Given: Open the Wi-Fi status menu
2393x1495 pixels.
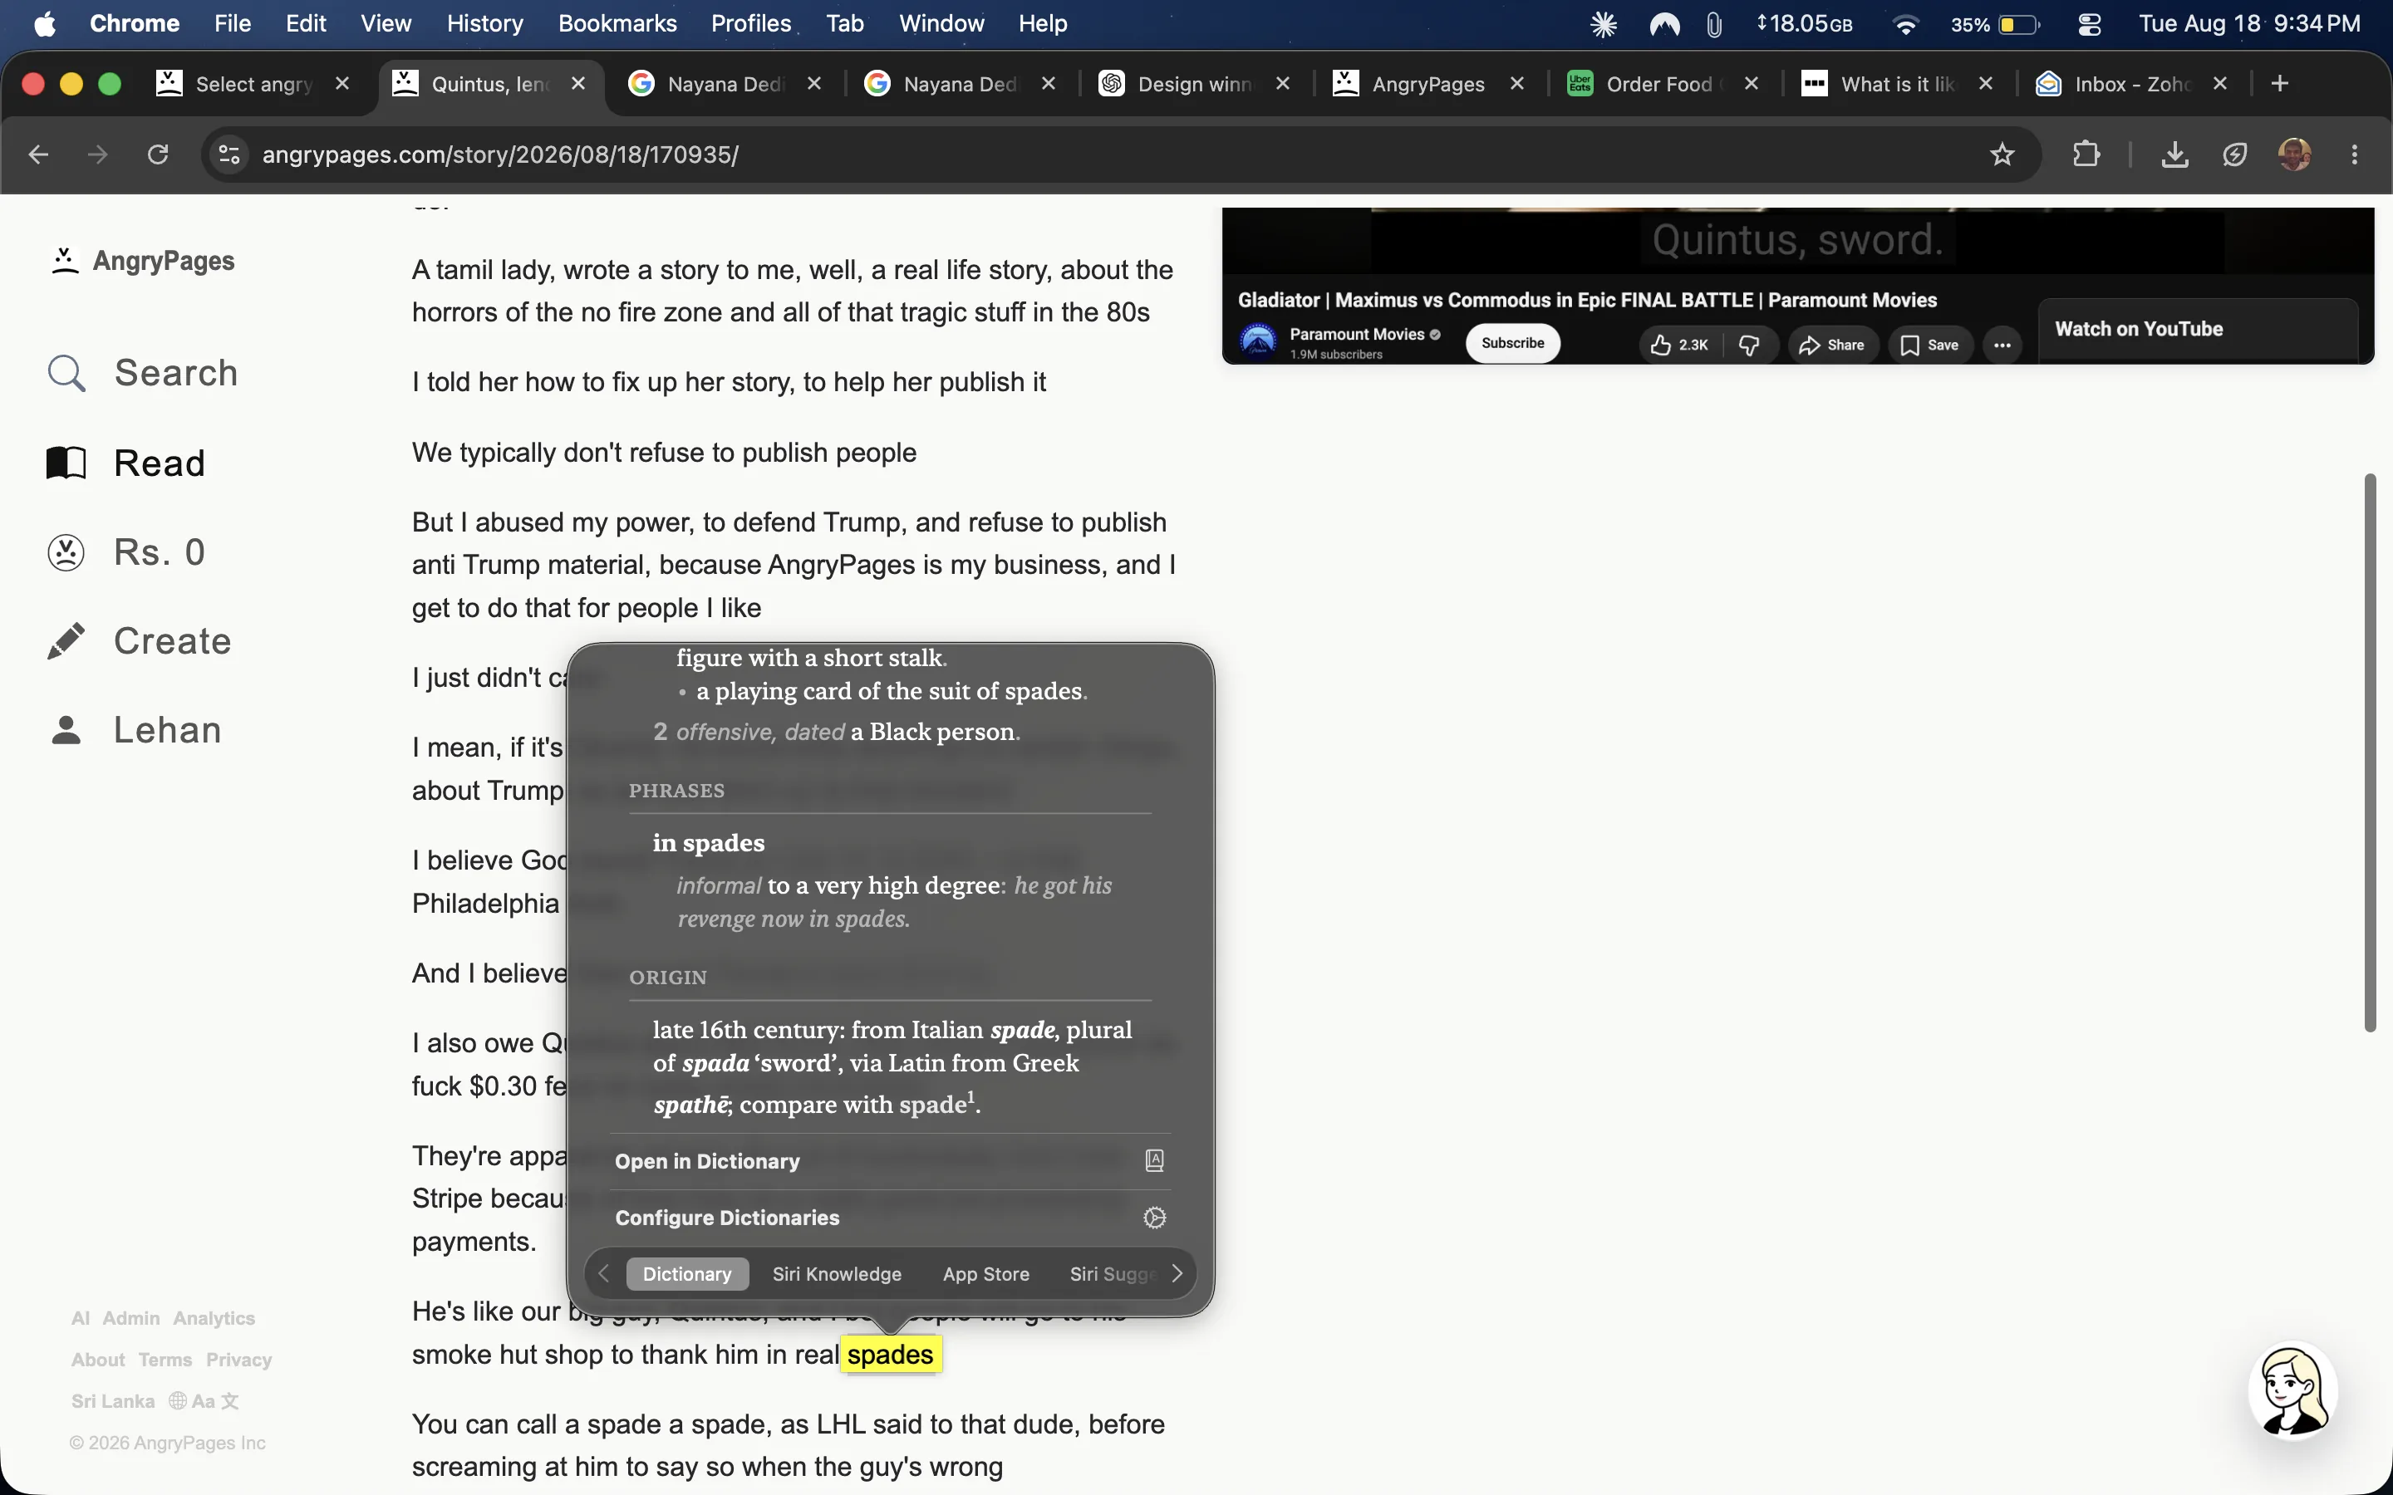Looking at the screenshot, I should click(1905, 24).
